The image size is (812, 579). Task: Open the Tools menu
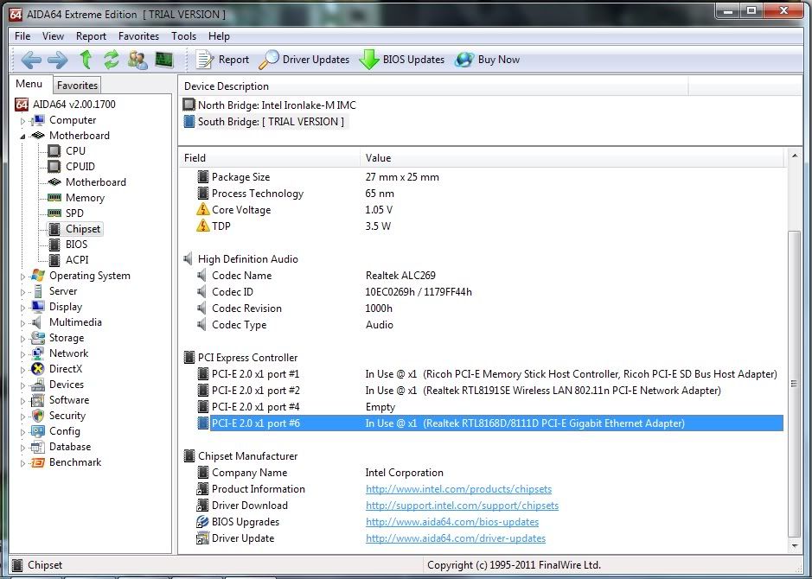[x=183, y=36]
